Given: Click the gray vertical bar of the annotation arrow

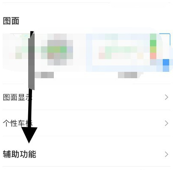Looking at the screenshot, I should pos(32,61).
